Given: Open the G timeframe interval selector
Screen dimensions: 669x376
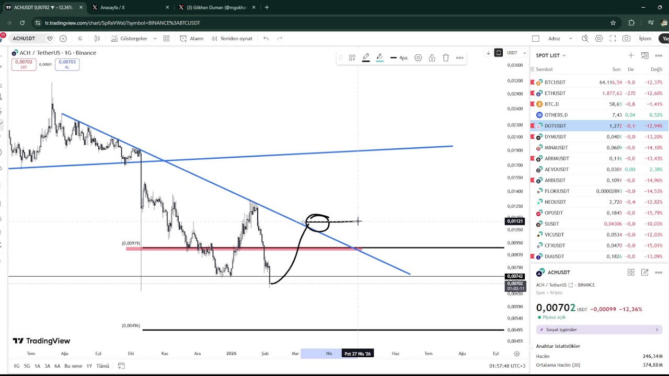Looking at the screenshot, I should (80, 39).
